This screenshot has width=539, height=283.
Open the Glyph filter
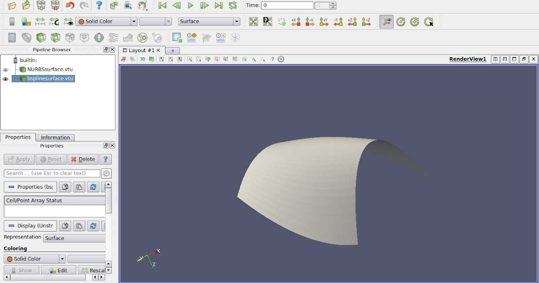(x=98, y=38)
